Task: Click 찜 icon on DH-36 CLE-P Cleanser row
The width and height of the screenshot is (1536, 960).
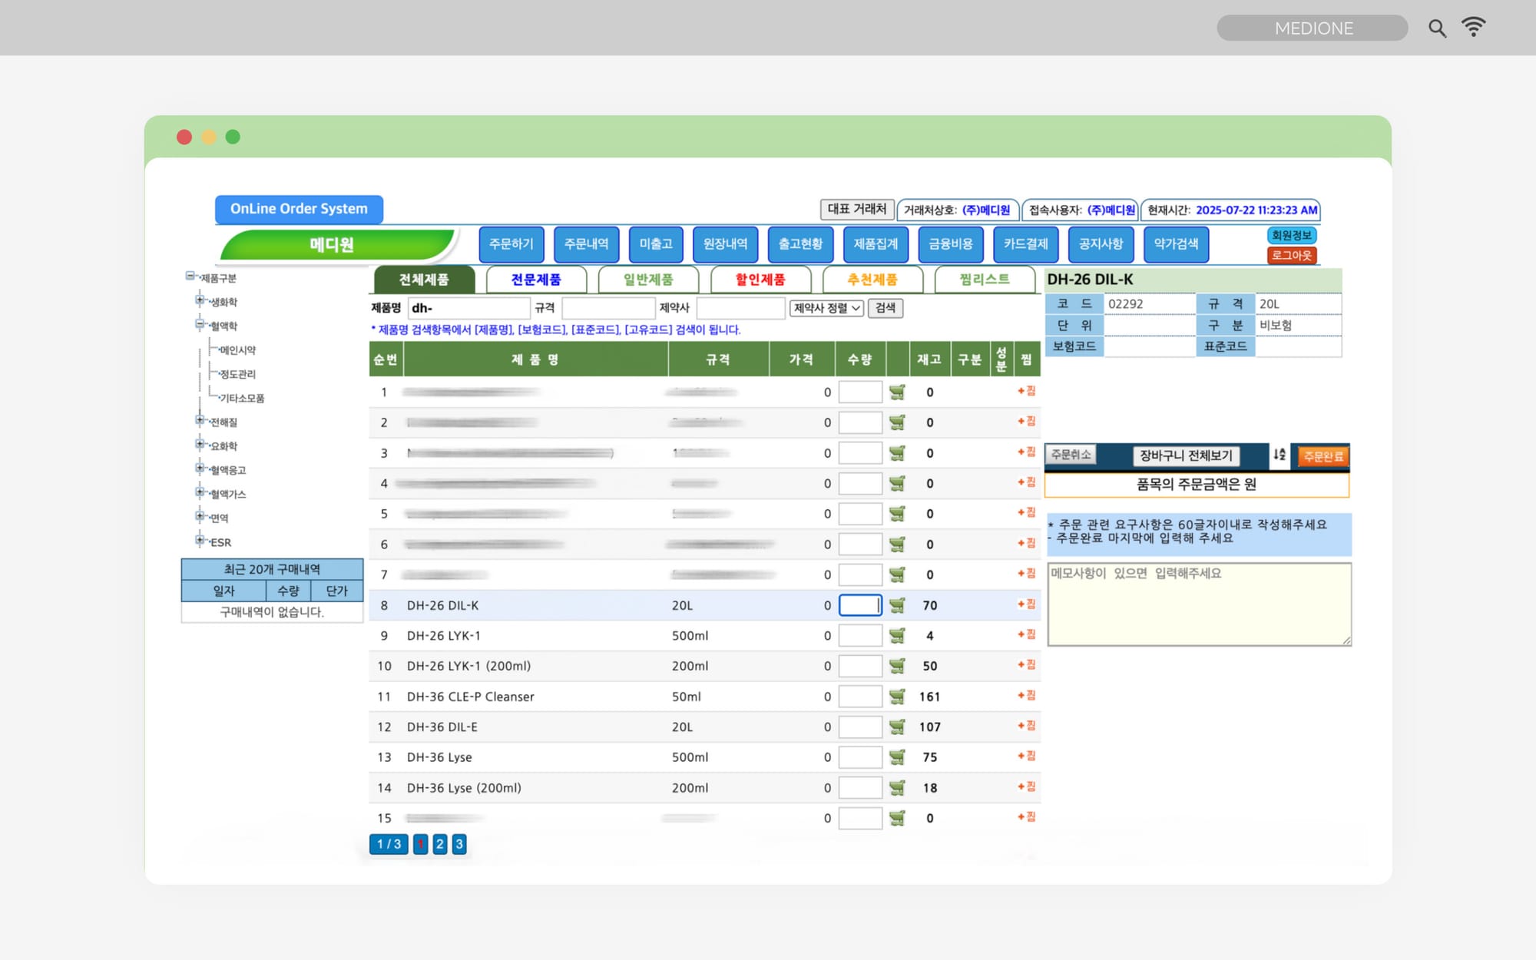Action: coord(1026,695)
